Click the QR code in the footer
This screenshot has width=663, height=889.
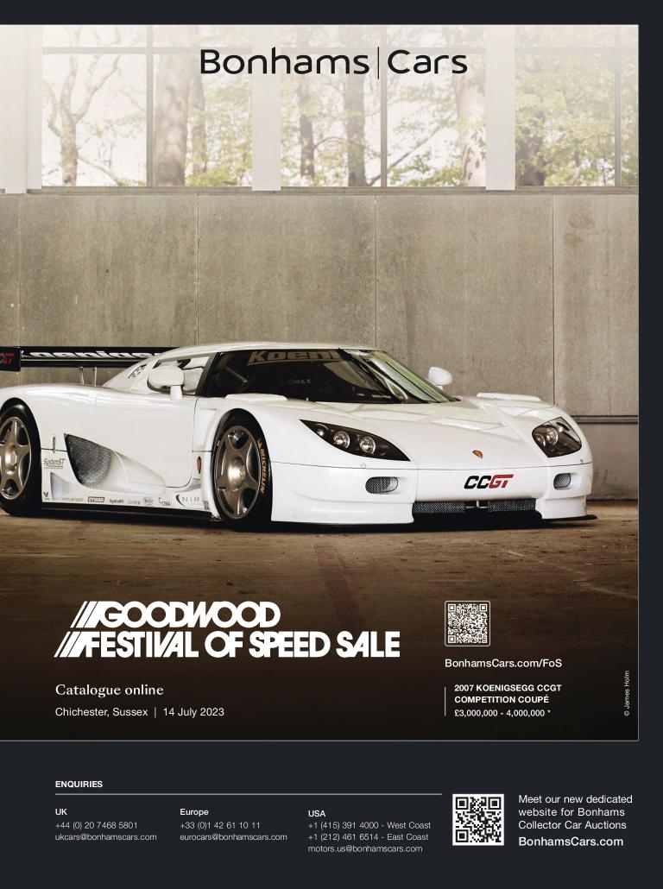(x=478, y=820)
